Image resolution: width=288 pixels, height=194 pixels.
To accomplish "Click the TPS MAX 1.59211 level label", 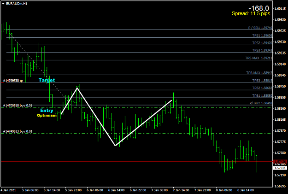I will pyautogui.click(x=259, y=58).
